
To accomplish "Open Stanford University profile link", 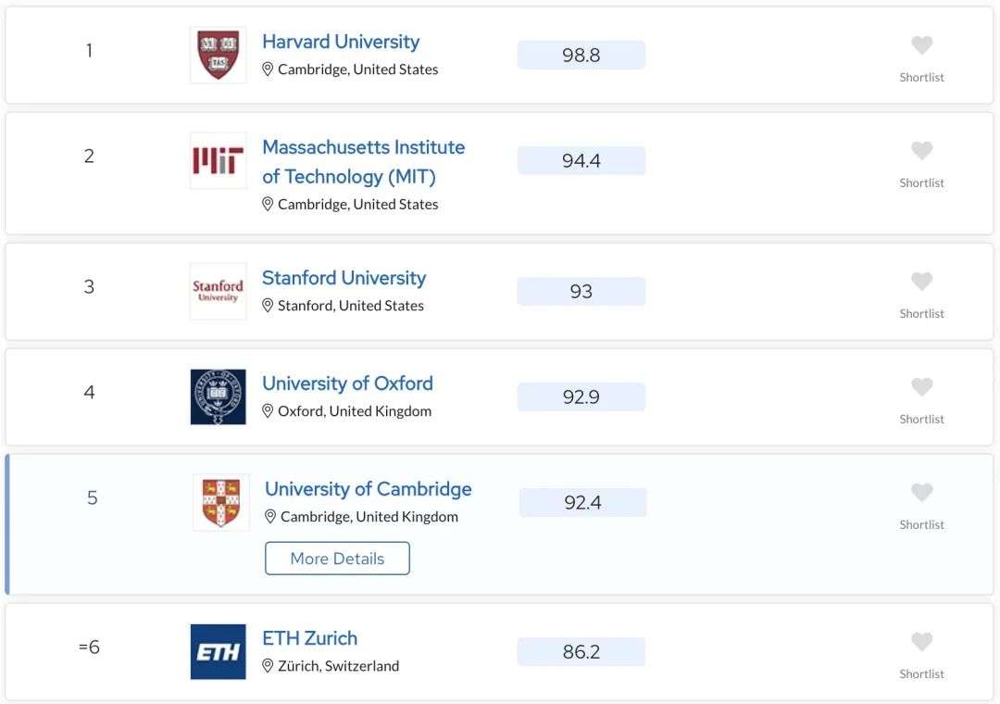I will pos(344,278).
